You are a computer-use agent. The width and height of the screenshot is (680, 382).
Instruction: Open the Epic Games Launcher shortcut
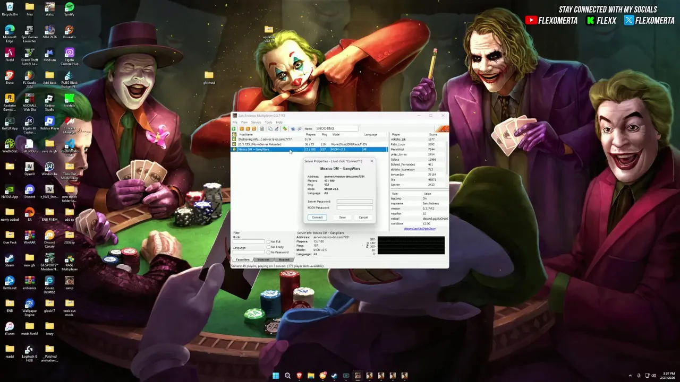click(29, 32)
